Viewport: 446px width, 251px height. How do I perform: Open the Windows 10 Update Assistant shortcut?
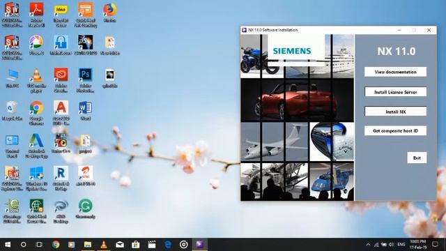(36, 178)
